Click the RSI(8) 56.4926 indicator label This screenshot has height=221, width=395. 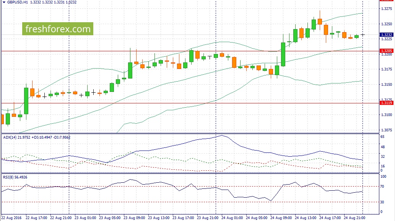coord(15,177)
